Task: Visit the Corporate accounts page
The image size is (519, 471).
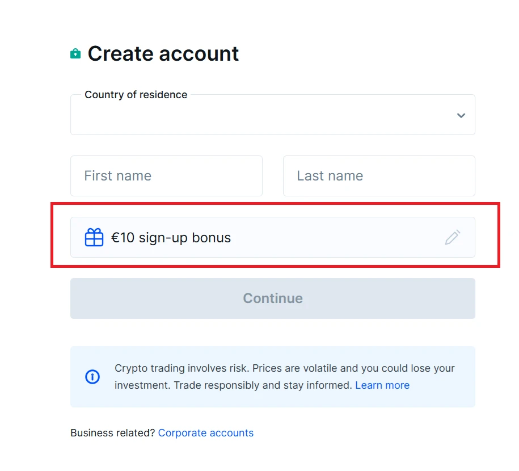Action: [x=206, y=432]
